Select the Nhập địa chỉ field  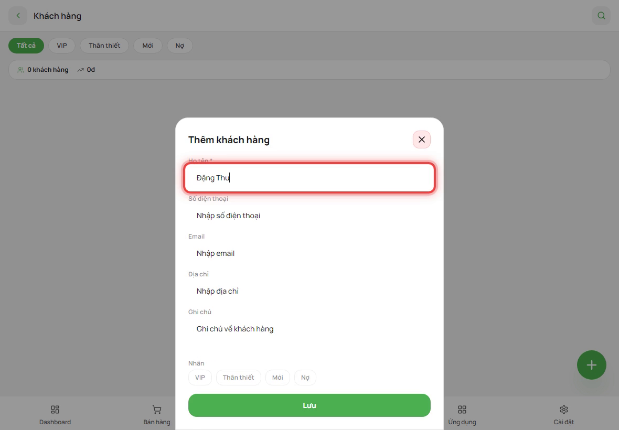click(309, 291)
